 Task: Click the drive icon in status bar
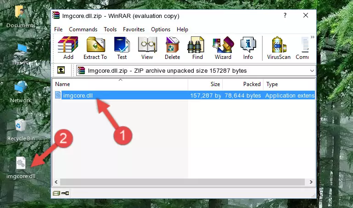56,193
